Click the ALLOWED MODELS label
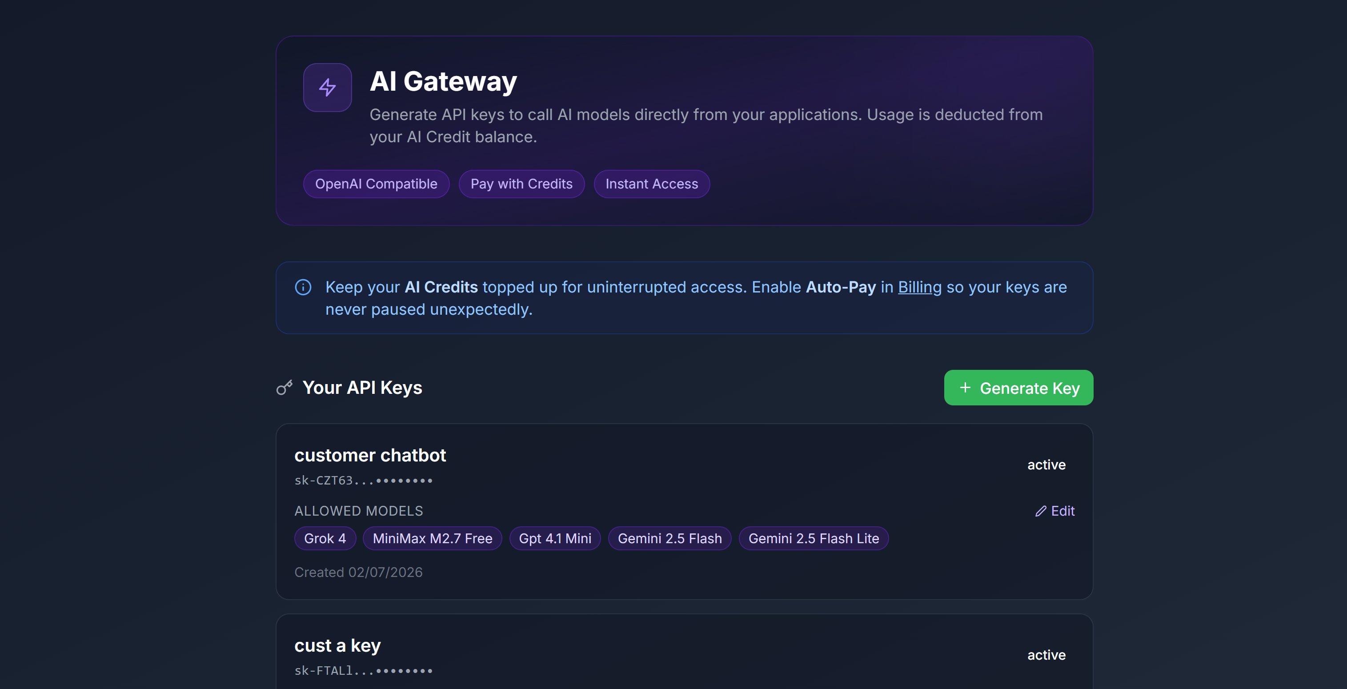The image size is (1347, 689). click(x=359, y=511)
